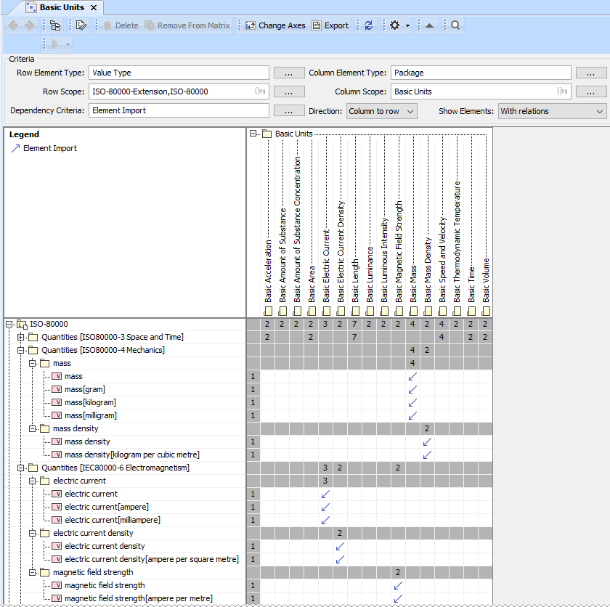
Task: Select the mass[kilogram] row
Action: tap(90, 403)
